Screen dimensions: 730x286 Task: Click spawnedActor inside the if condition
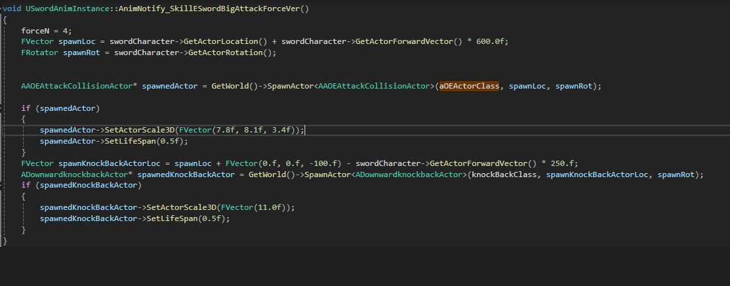tap(68, 108)
